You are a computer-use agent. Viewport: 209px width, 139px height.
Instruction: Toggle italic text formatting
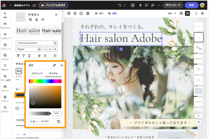point(24,56)
